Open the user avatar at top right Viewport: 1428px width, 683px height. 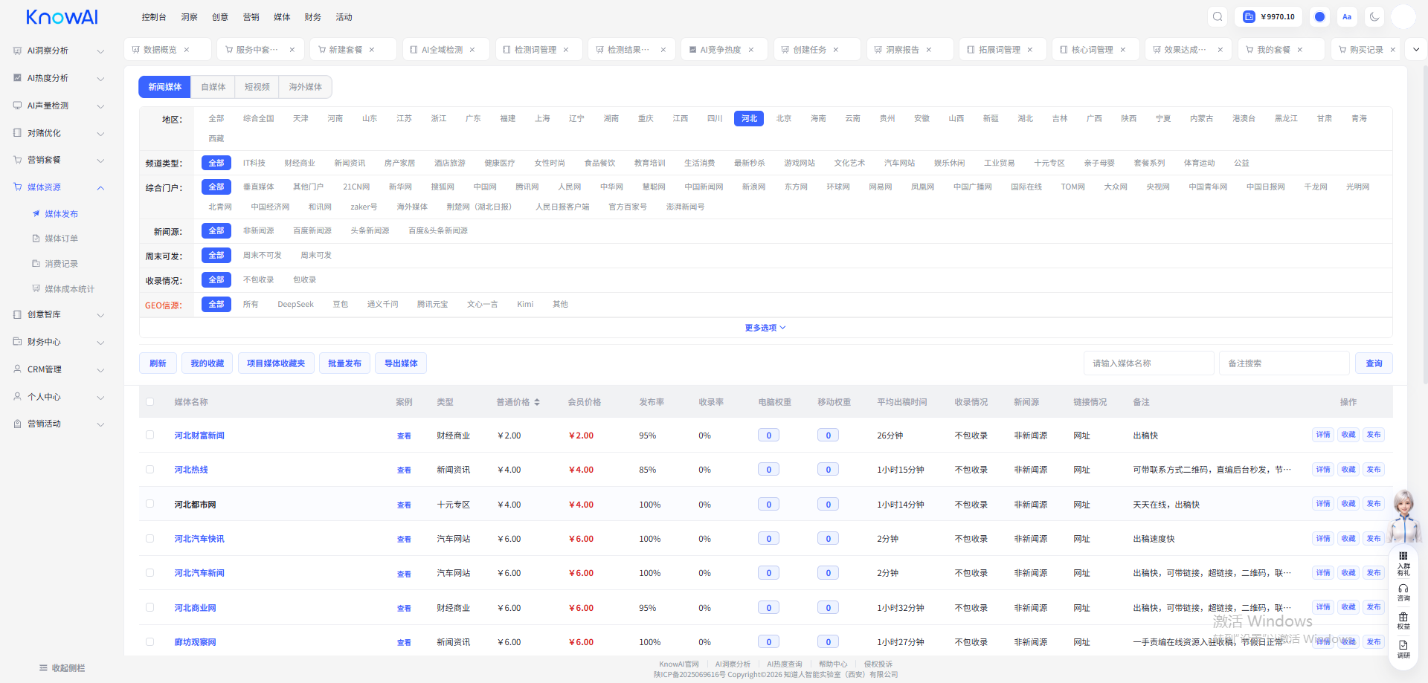point(1403,16)
